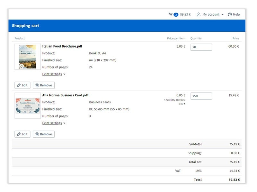Click the user account person icon
This screenshot has width=257, height=192.
(x=199, y=14)
